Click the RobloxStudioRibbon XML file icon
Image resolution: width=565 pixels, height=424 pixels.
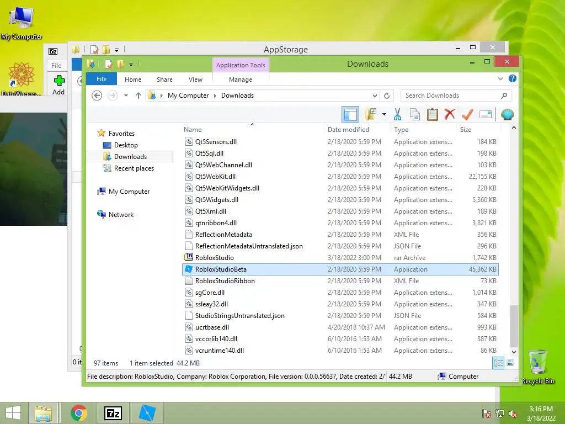point(189,281)
